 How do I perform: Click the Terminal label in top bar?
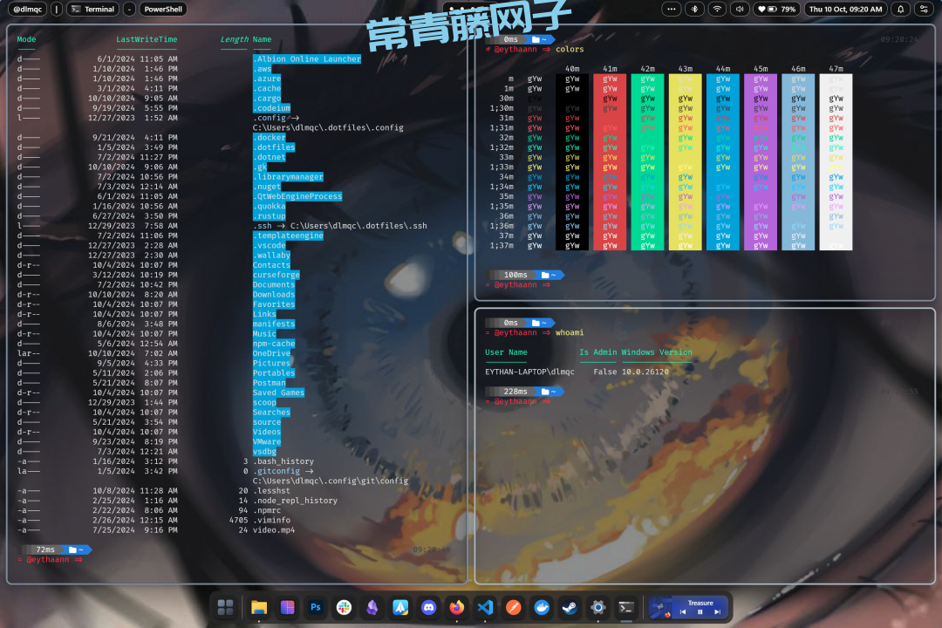92,10
